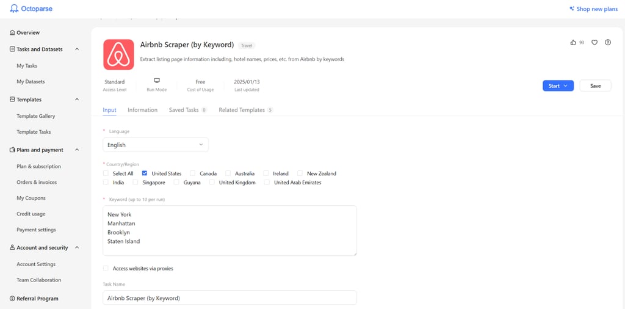Image resolution: width=625 pixels, height=309 pixels.
Task: Select the United Kingdom checkbox
Action: point(212,182)
